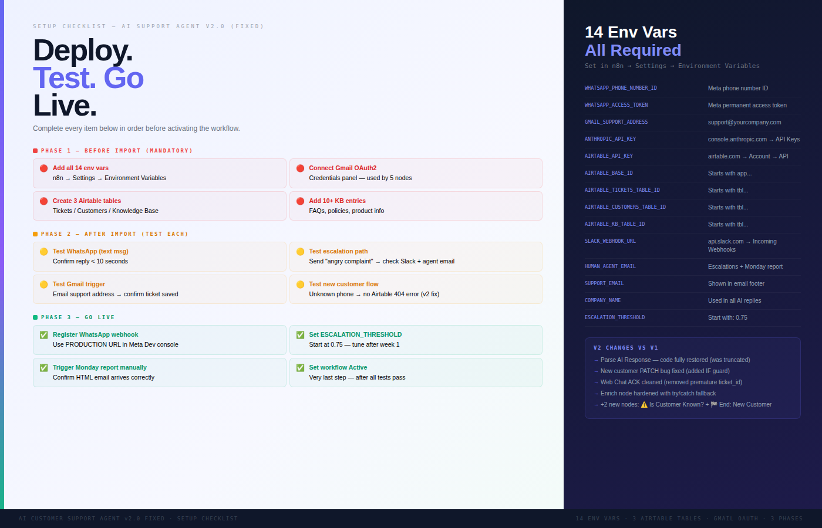Click green checkmark beside Set ESCALATION_THRESHOLD

coord(300,335)
